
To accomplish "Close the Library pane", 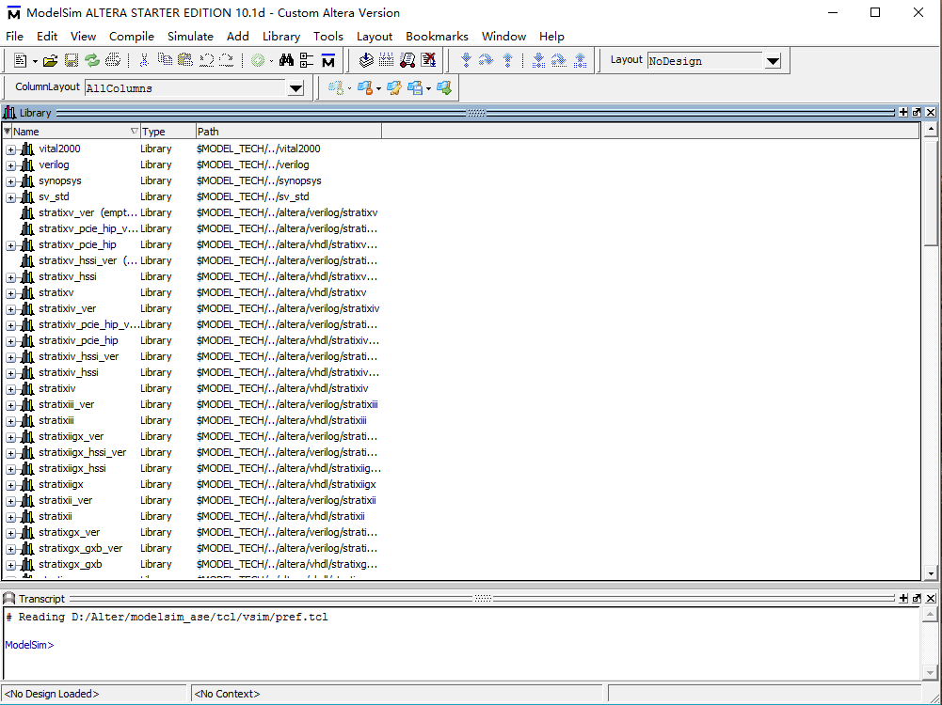I will pyautogui.click(x=931, y=112).
